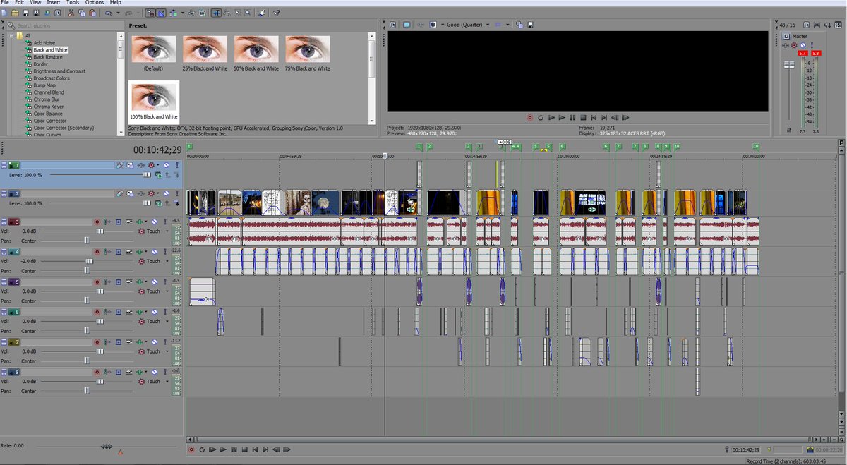The width and height of the screenshot is (847, 465).
Task: Select the Bump Map plug-in
Action: (x=44, y=85)
